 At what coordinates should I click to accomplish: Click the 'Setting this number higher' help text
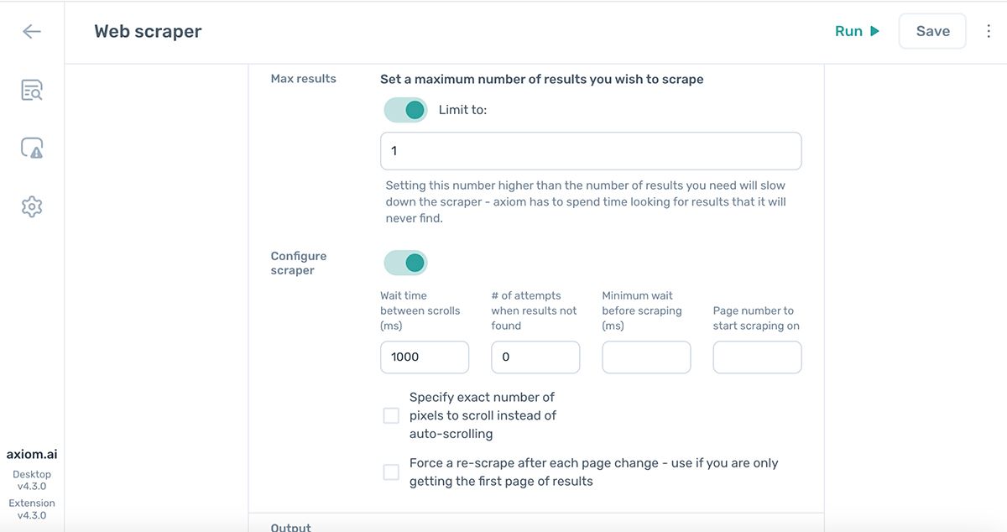586,201
